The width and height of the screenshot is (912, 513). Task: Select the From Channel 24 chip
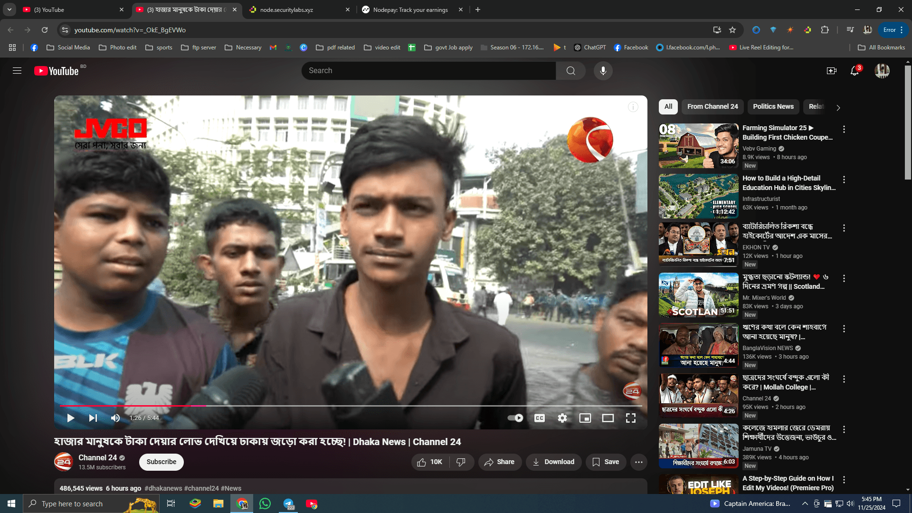[x=712, y=107]
